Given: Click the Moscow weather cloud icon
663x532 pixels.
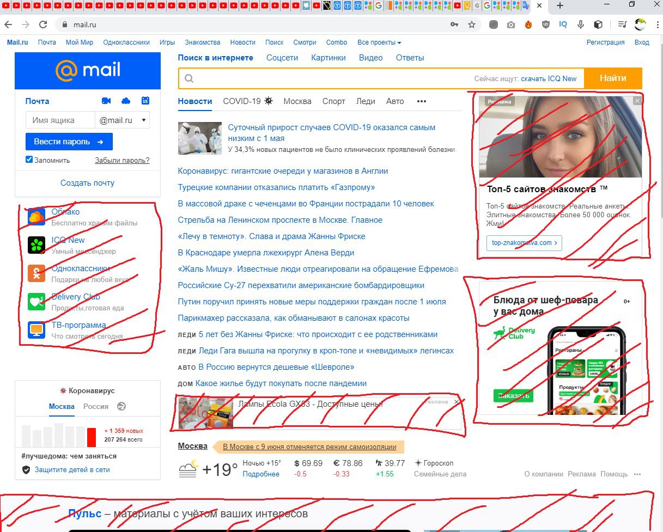Looking at the screenshot, I should 188,469.
